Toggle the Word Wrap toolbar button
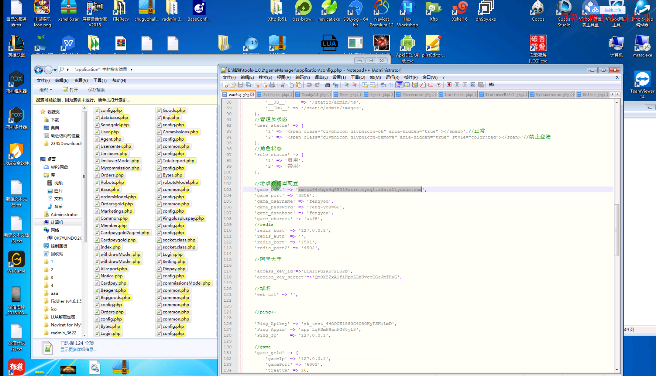The image size is (656, 376). pyautogui.click(x=383, y=85)
